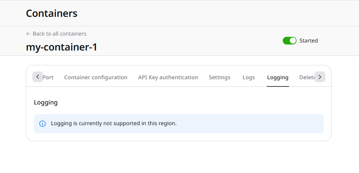The image size is (359, 173).
Task: Switch to the Container configuration tab
Action: coord(96,77)
